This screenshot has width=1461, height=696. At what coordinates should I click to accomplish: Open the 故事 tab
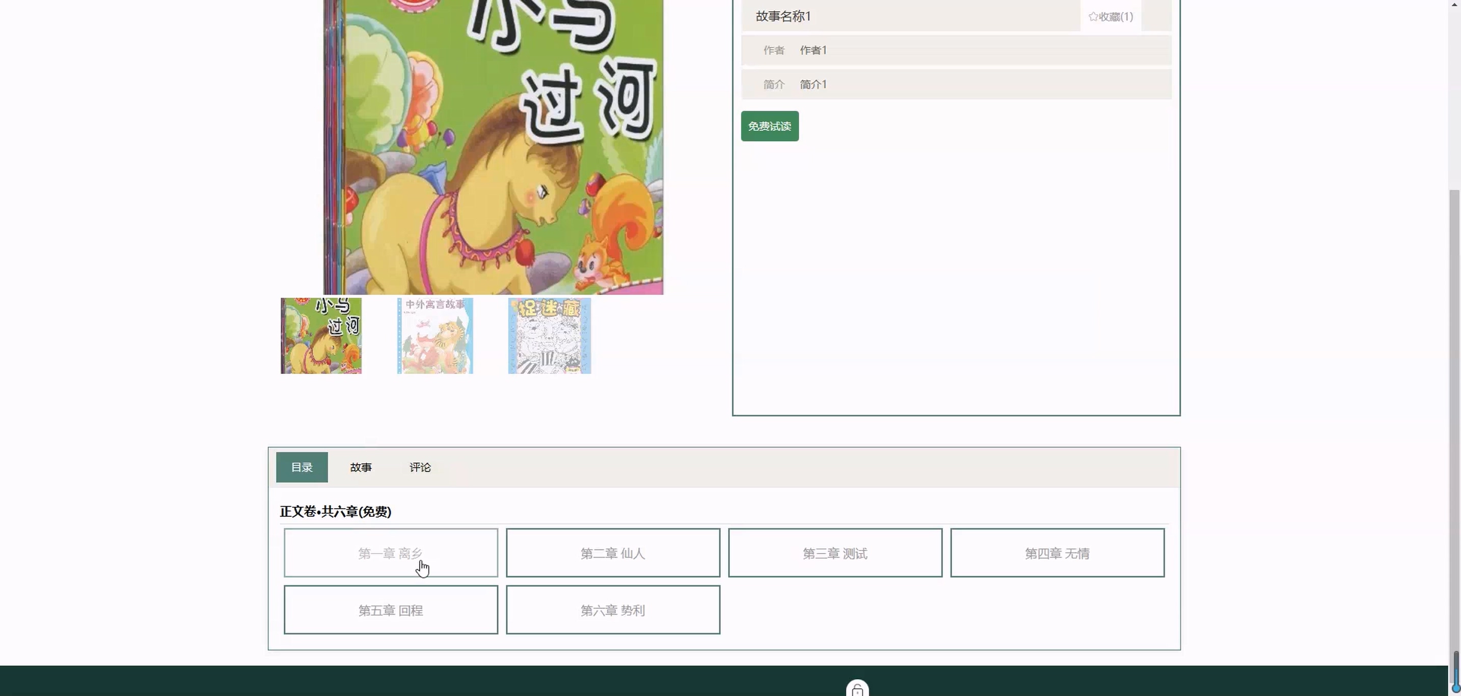361,467
